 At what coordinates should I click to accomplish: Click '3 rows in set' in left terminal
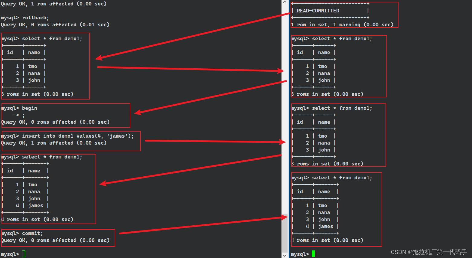click(x=37, y=94)
